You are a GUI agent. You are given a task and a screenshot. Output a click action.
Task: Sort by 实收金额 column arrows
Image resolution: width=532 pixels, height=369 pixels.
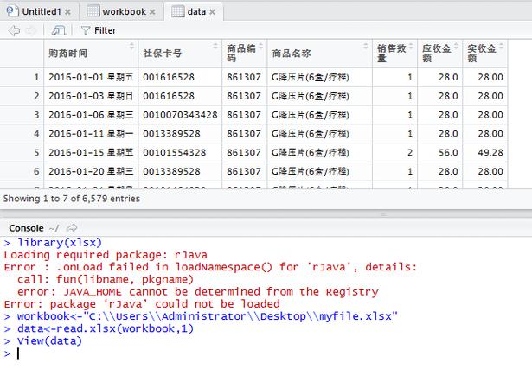(x=501, y=46)
